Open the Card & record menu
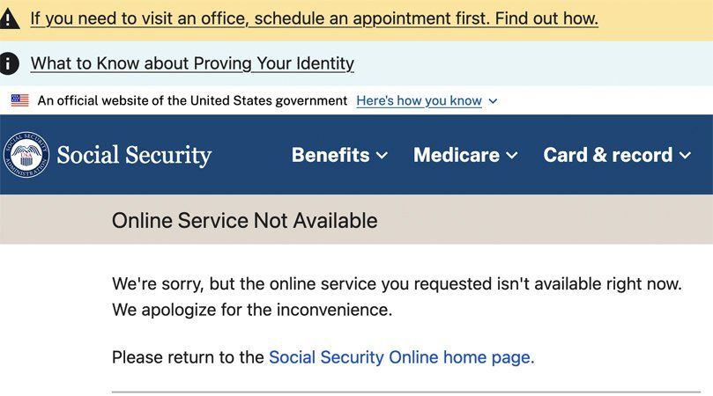This screenshot has width=713, height=396. pyautogui.click(x=617, y=155)
